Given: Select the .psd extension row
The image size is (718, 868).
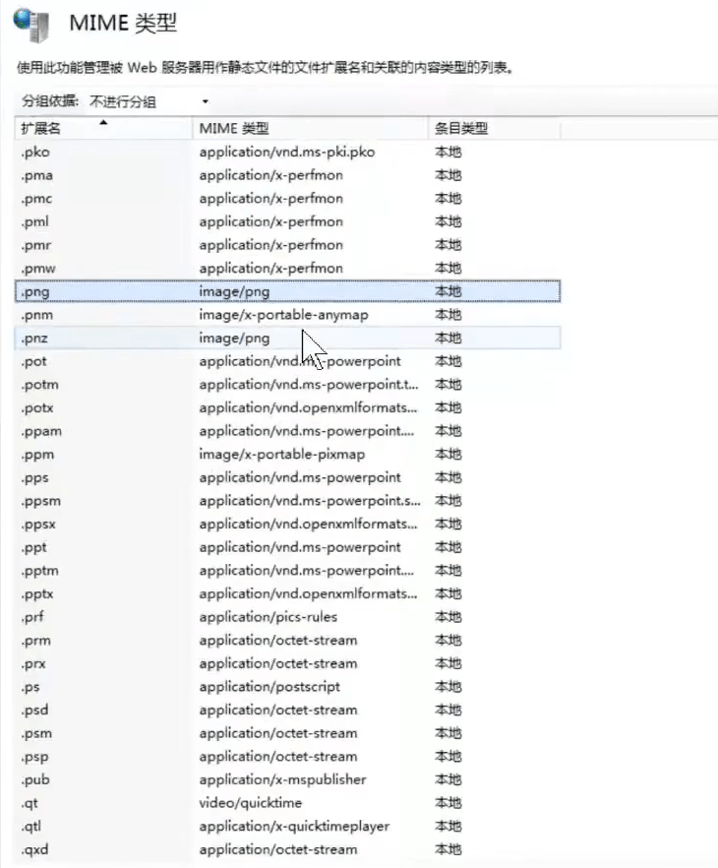Looking at the screenshot, I should pos(287,710).
